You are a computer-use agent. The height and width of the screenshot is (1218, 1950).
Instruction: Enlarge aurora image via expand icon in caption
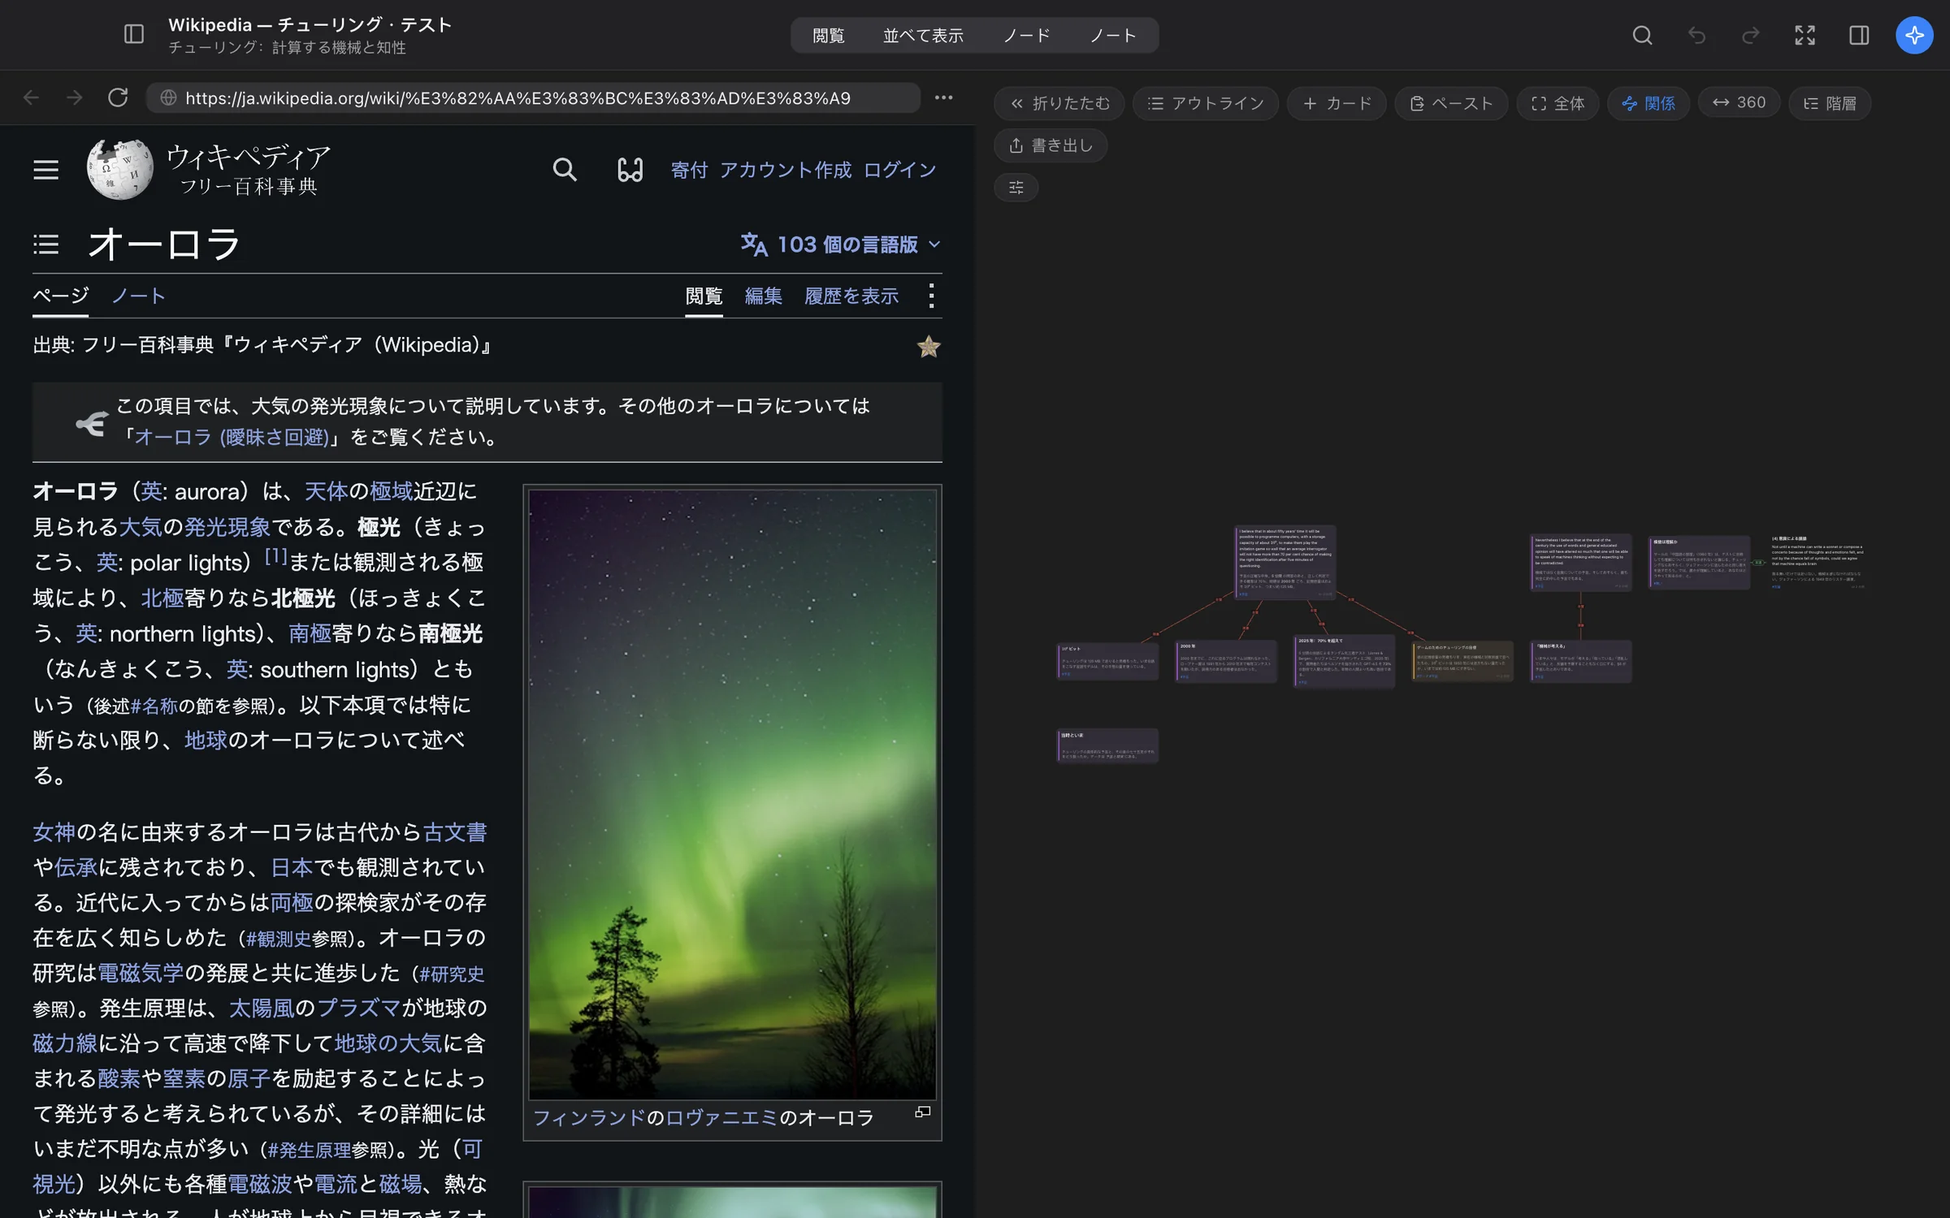point(923,1112)
